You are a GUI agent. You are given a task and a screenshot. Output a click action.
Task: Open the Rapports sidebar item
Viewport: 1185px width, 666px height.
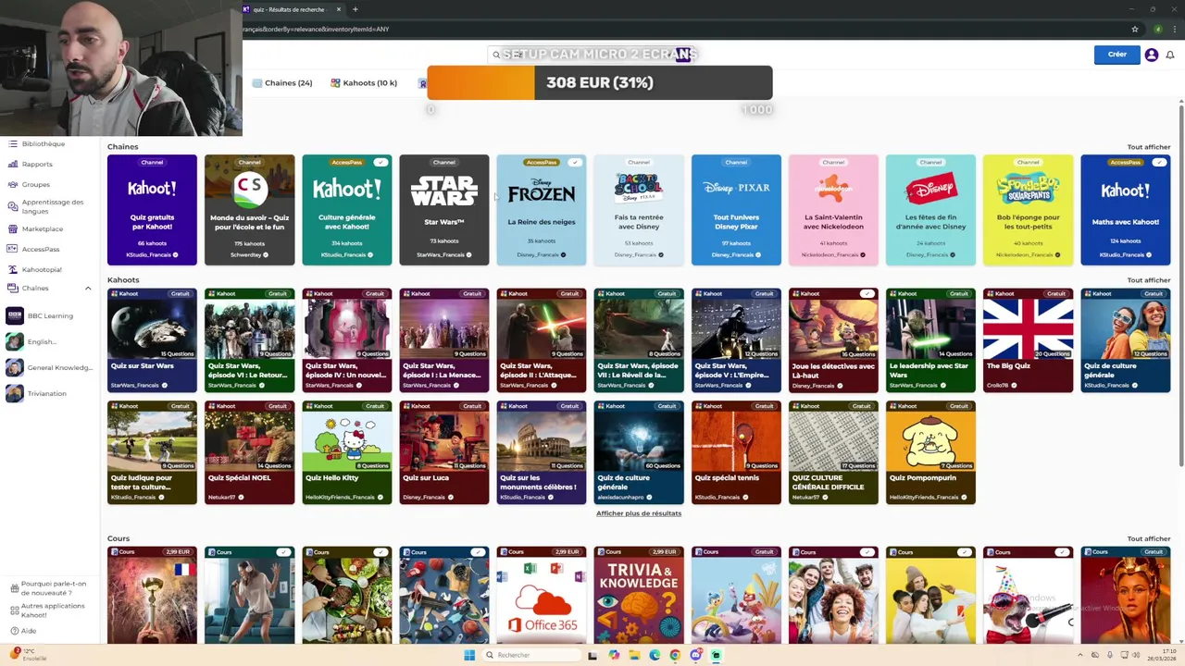37,164
